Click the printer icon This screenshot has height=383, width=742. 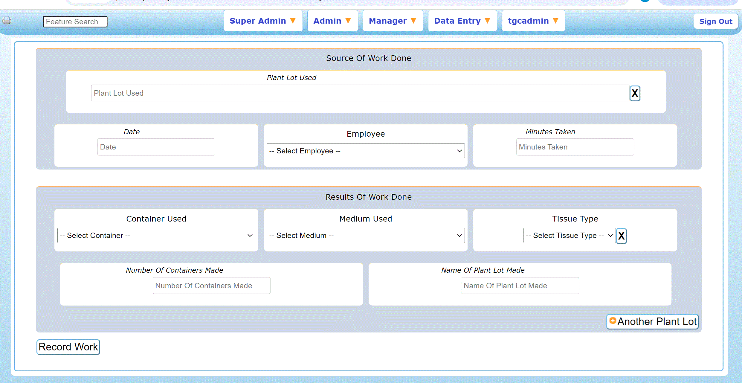tap(7, 21)
